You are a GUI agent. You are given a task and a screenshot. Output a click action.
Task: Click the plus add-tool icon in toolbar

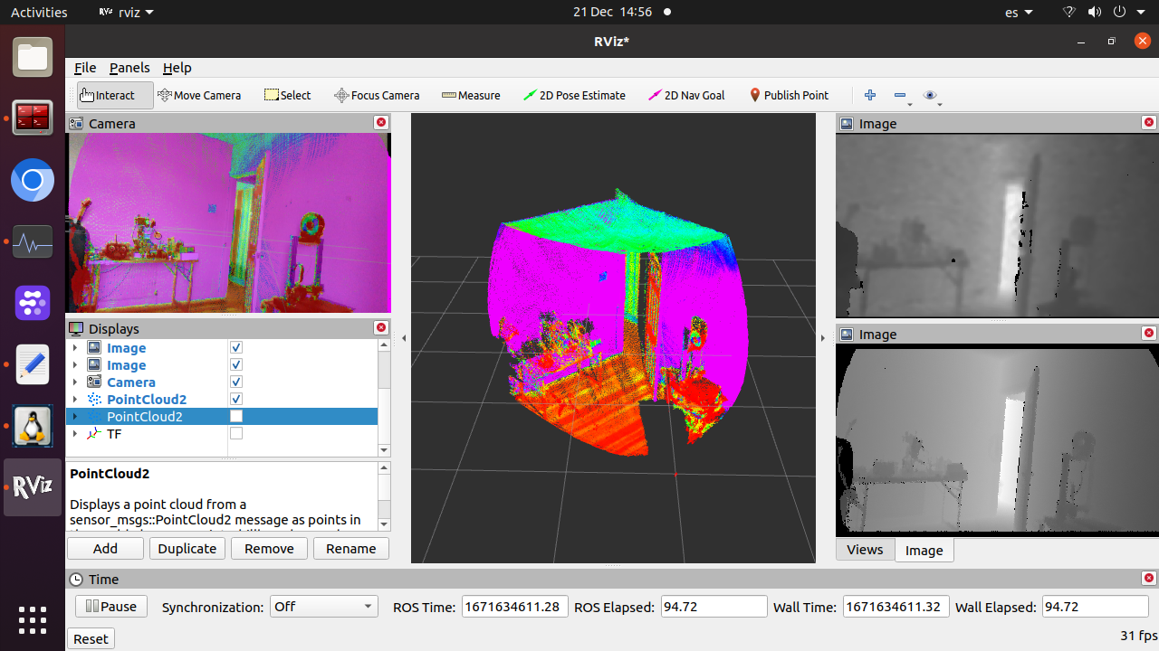tap(870, 95)
